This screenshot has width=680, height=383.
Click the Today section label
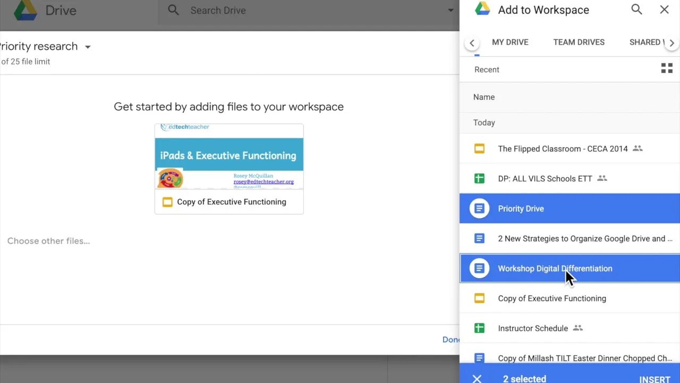coord(484,122)
